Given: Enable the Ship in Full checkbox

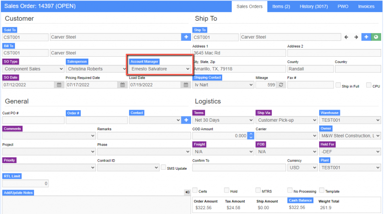Looking at the screenshot, I should (338, 85).
